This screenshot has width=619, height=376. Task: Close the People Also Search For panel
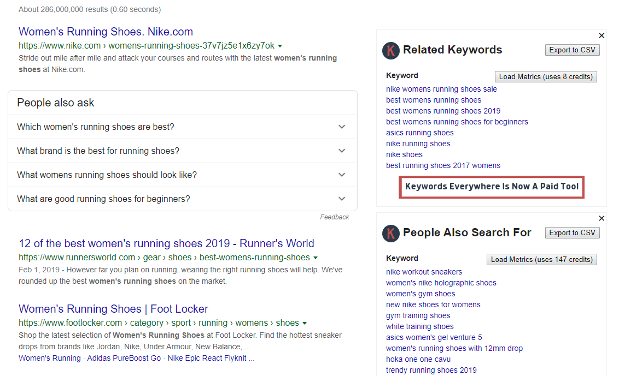pos(602,218)
